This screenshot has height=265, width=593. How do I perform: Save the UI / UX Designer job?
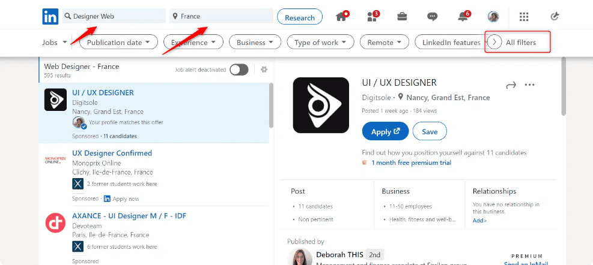coord(430,131)
